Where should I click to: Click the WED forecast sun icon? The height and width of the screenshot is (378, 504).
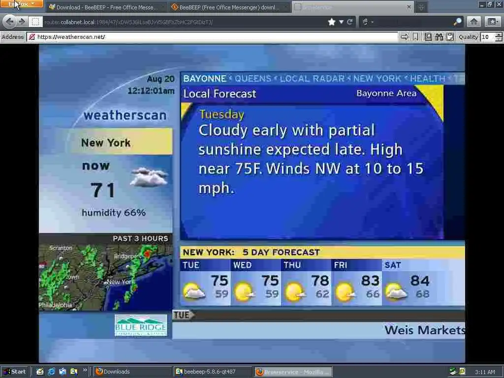[245, 291]
